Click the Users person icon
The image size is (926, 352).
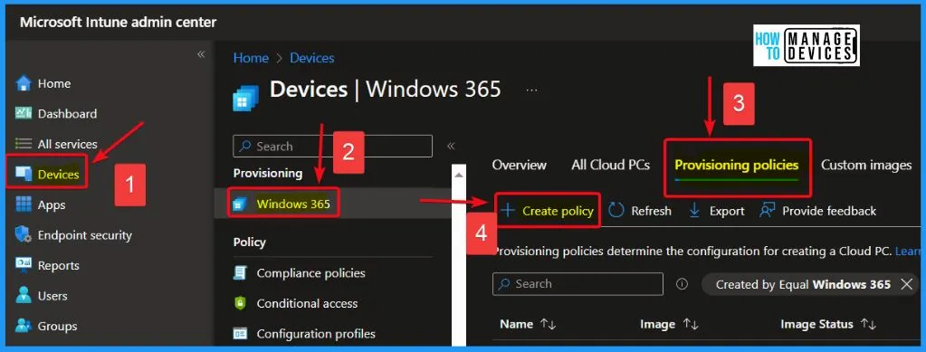pyautogui.click(x=23, y=295)
